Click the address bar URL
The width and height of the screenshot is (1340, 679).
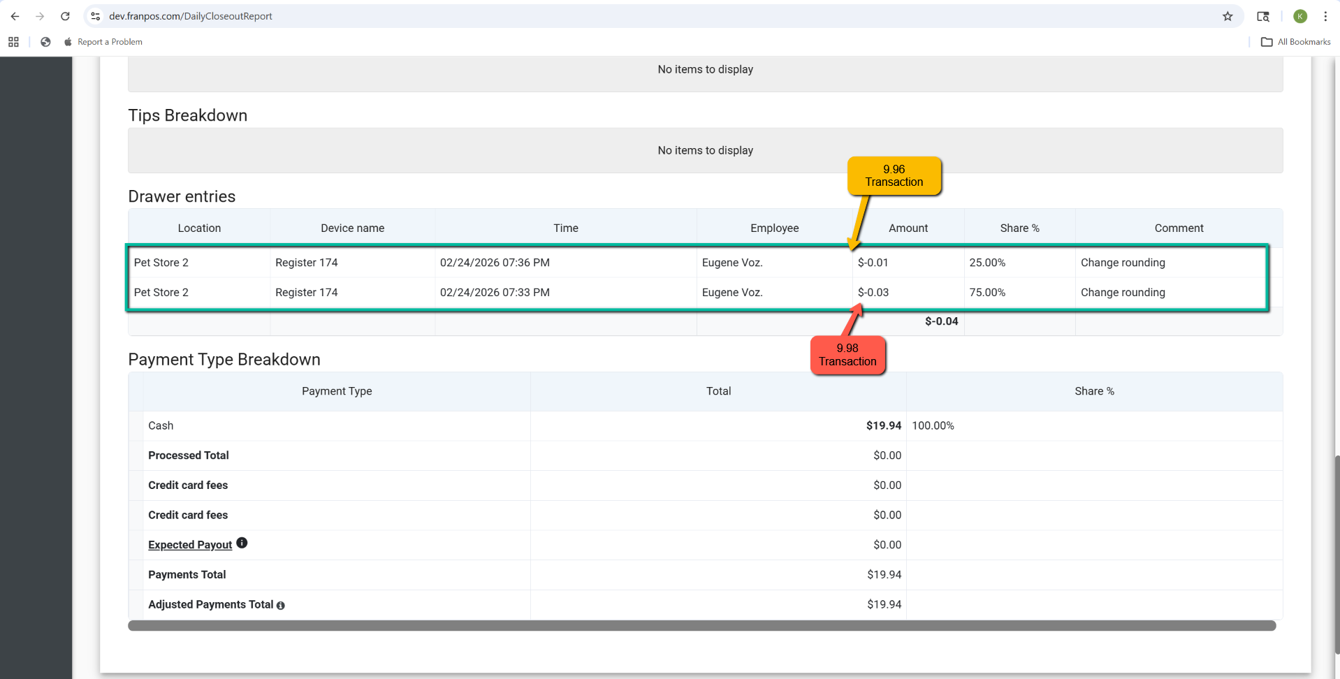[191, 16]
